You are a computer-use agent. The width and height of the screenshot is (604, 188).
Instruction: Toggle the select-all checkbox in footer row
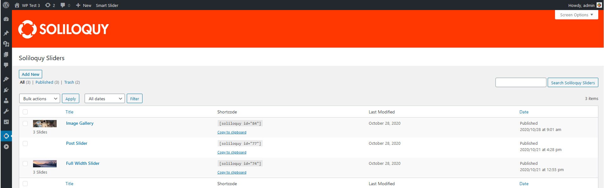[25, 184]
